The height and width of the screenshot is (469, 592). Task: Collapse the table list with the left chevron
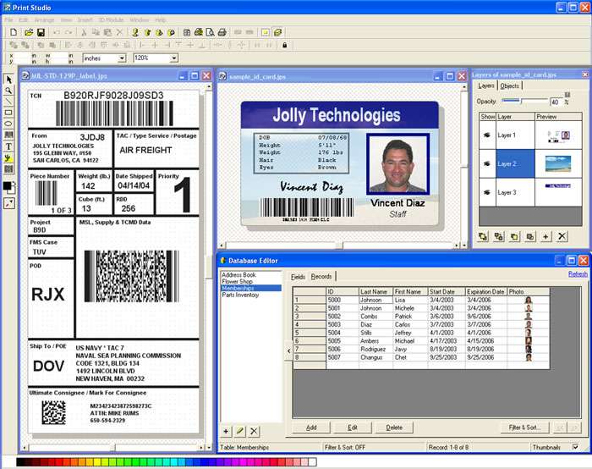[289, 350]
